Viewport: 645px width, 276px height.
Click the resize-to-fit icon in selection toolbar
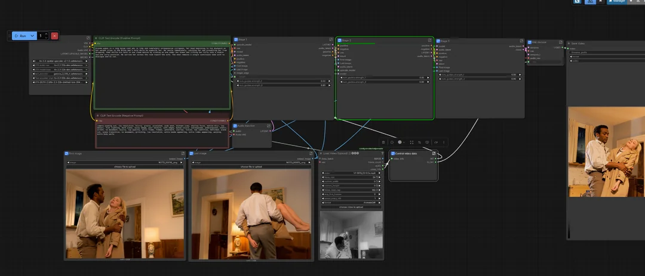411,142
